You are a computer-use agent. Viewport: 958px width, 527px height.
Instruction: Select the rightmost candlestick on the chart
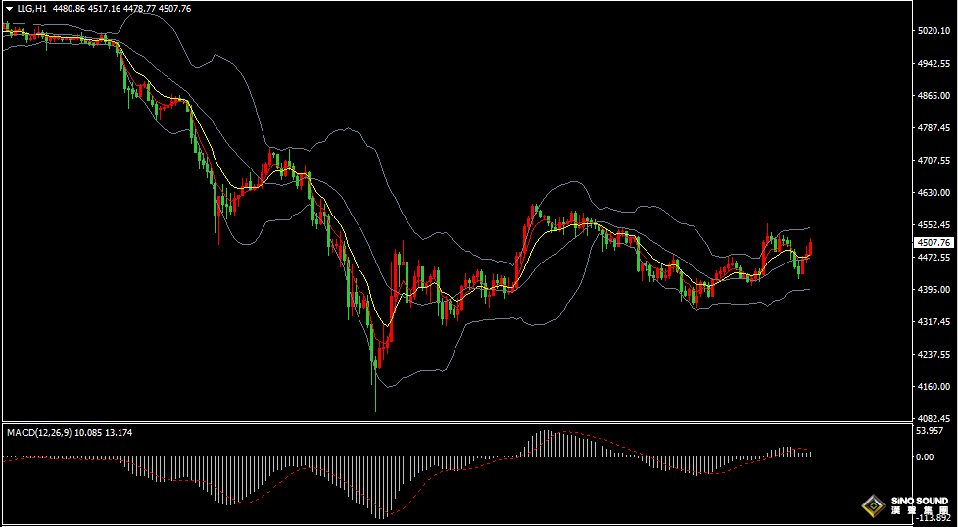point(810,249)
